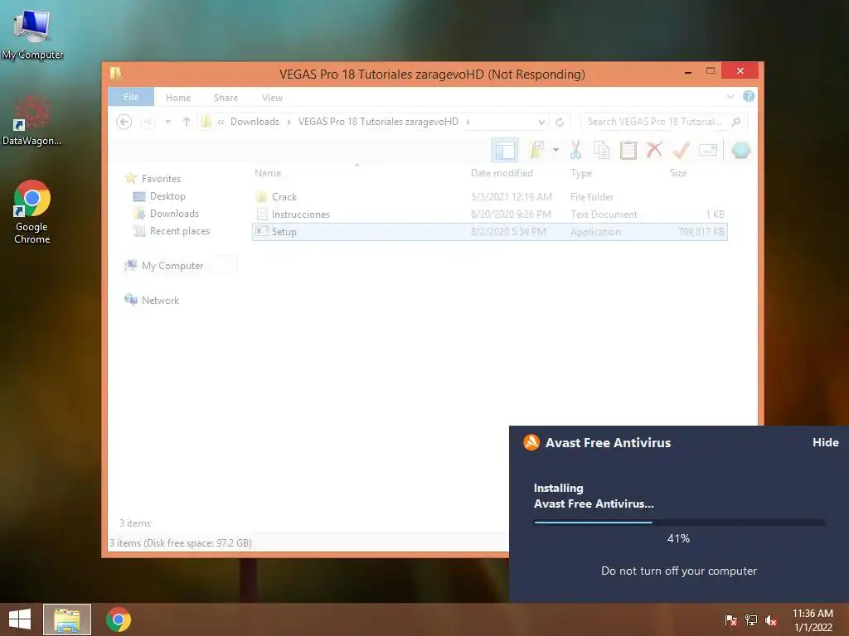Select Favorites in navigation pane
849x636 pixels.
click(x=161, y=179)
